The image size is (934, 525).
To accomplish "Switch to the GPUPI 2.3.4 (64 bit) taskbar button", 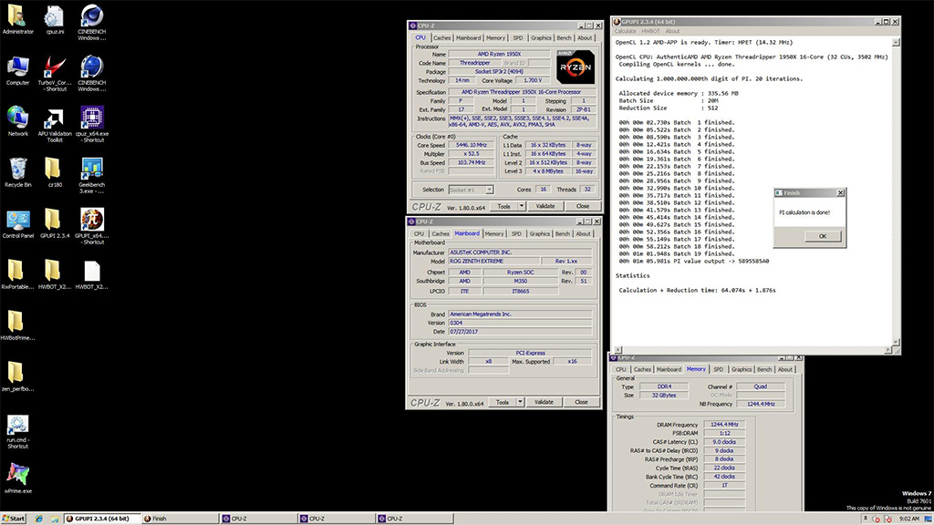I will click(102, 519).
